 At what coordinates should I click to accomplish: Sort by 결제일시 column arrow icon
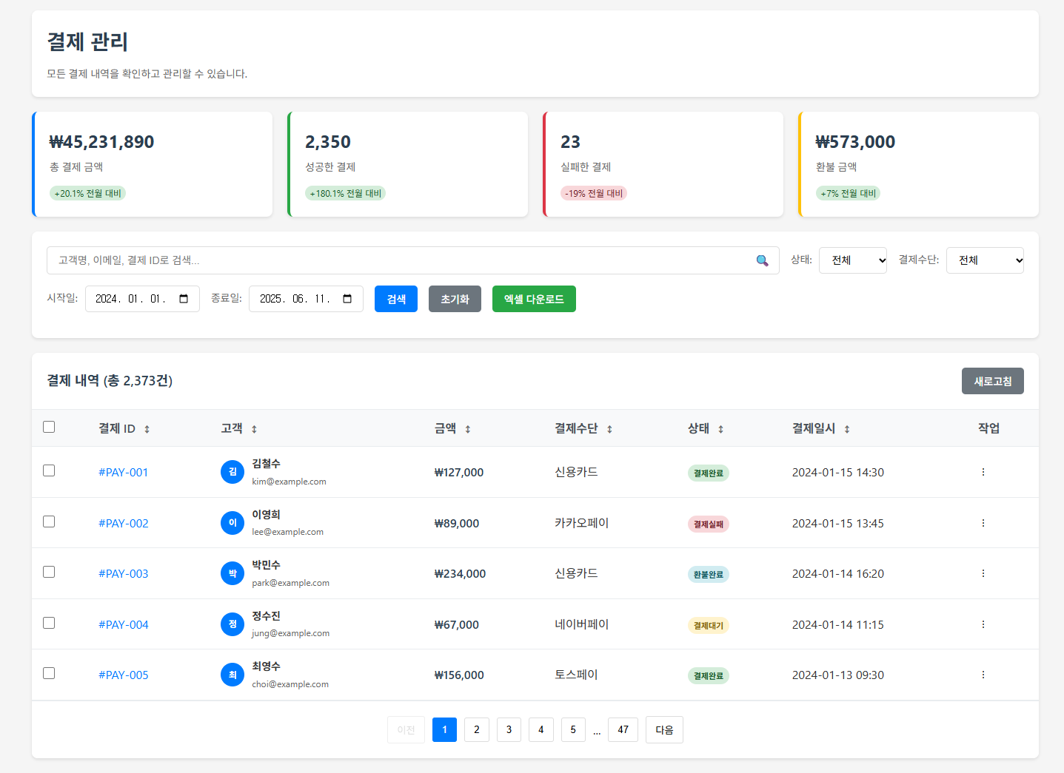point(847,429)
